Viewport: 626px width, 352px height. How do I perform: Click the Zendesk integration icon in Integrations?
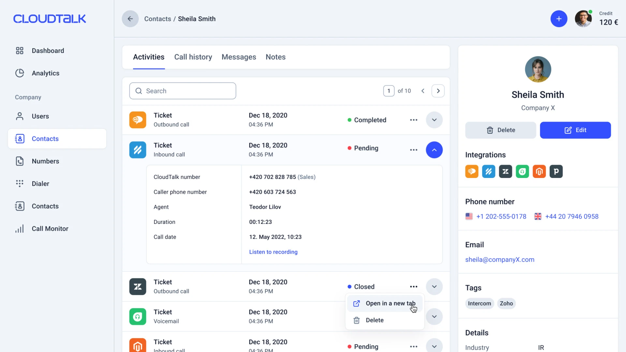(505, 171)
